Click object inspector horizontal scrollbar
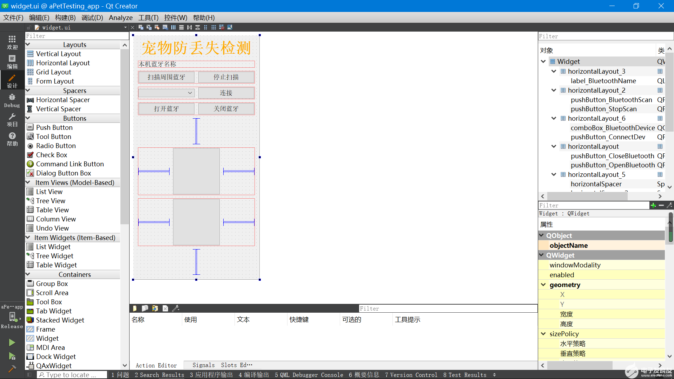Screen dimensions: 674x379 [x=587, y=197]
